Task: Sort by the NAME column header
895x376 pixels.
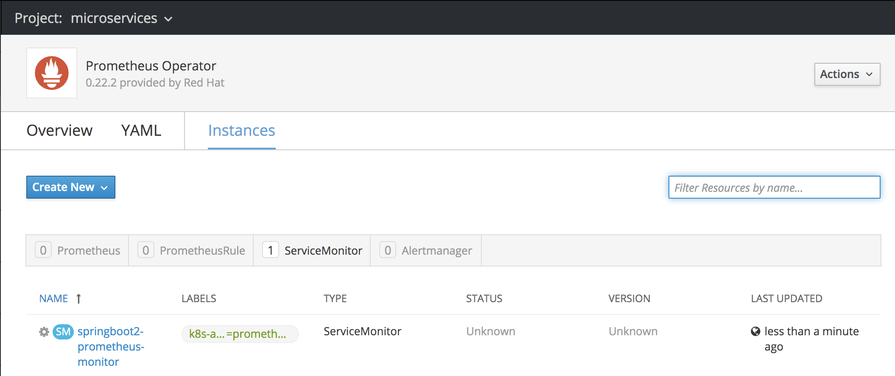Action: (54, 299)
